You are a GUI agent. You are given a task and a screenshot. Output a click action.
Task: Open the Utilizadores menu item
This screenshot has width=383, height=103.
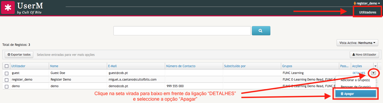tap(367, 12)
